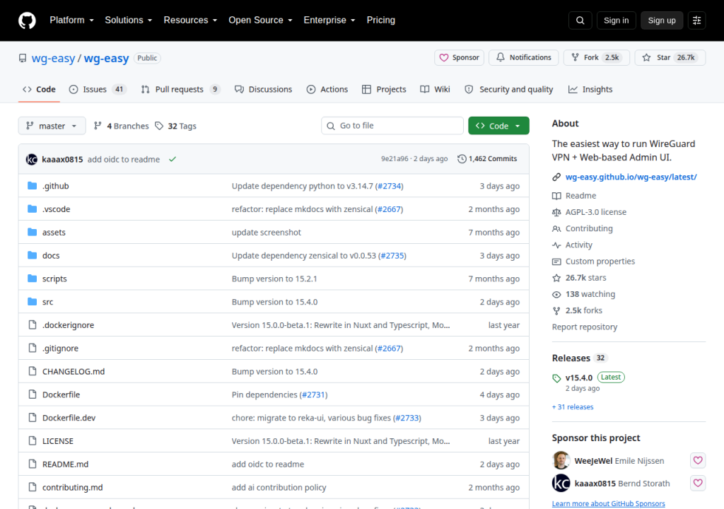The image size is (724, 509).
Task: Select the Code tab
Action: [40, 89]
